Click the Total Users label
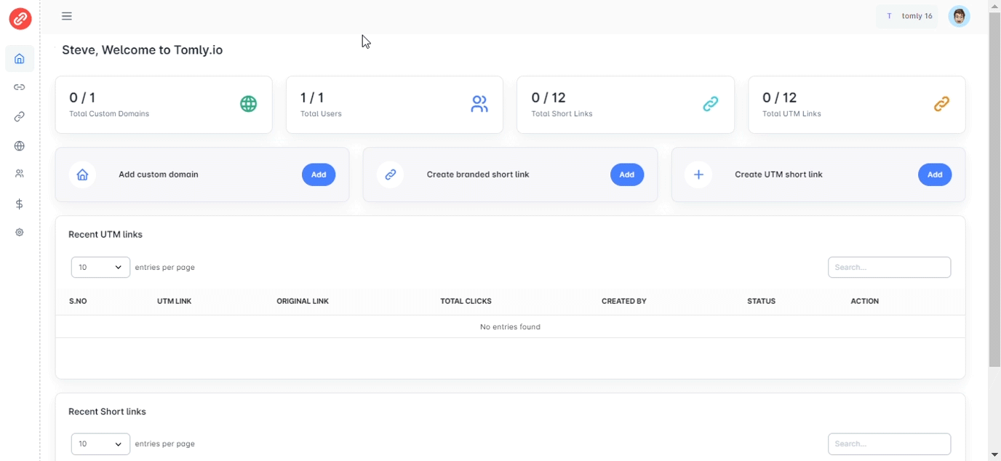Viewport: 1001px width, 461px height. pos(321,113)
